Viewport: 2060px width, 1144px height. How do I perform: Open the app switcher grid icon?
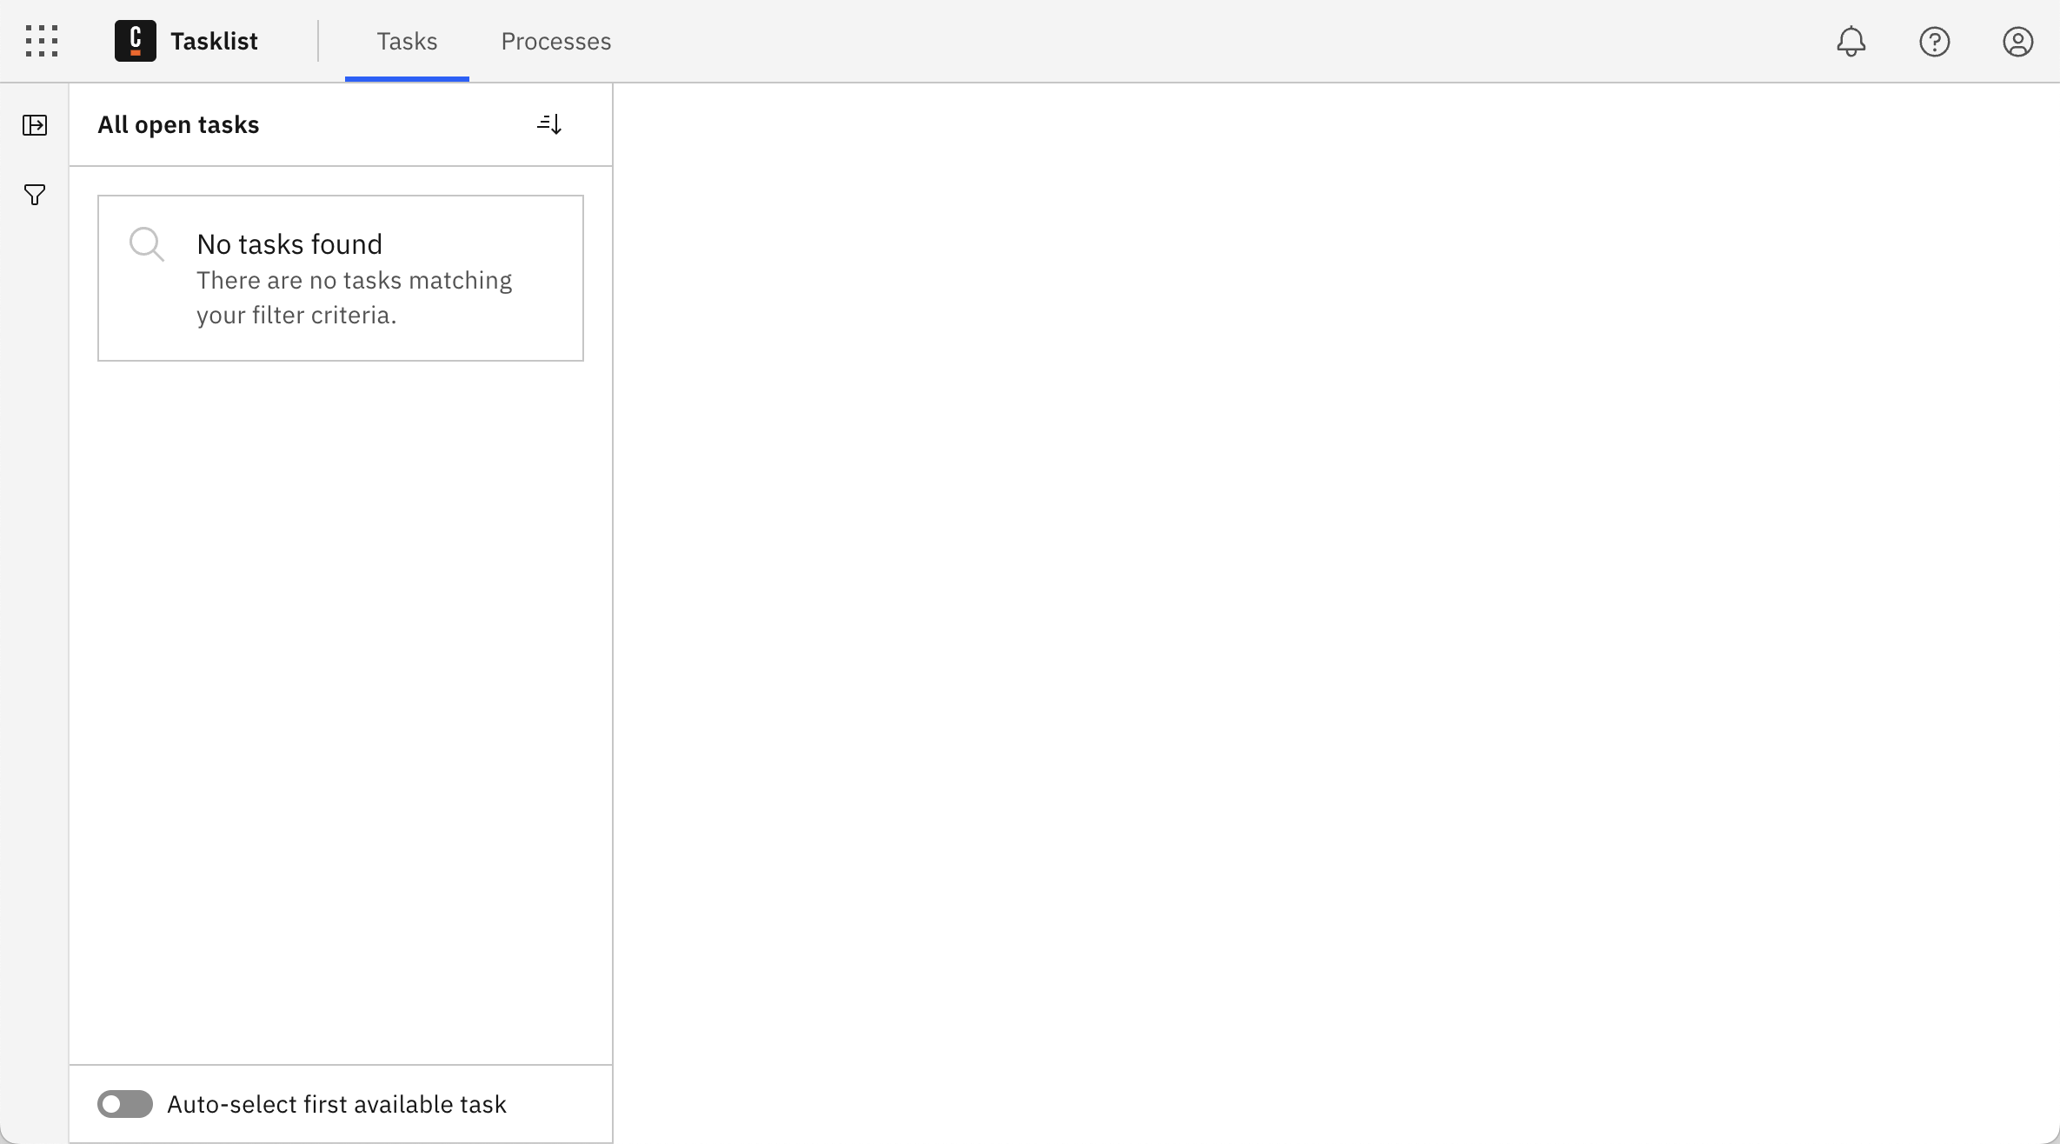click(41, 41)
